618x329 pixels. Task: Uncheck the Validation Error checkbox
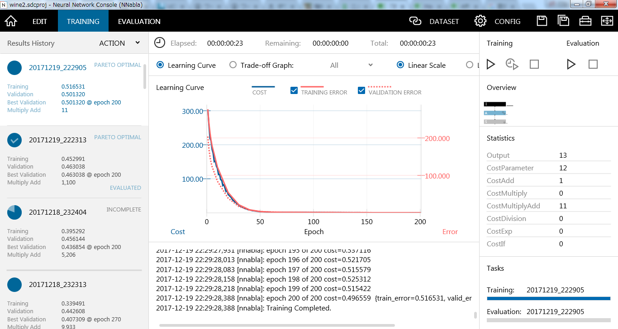(x=361, y=90)
